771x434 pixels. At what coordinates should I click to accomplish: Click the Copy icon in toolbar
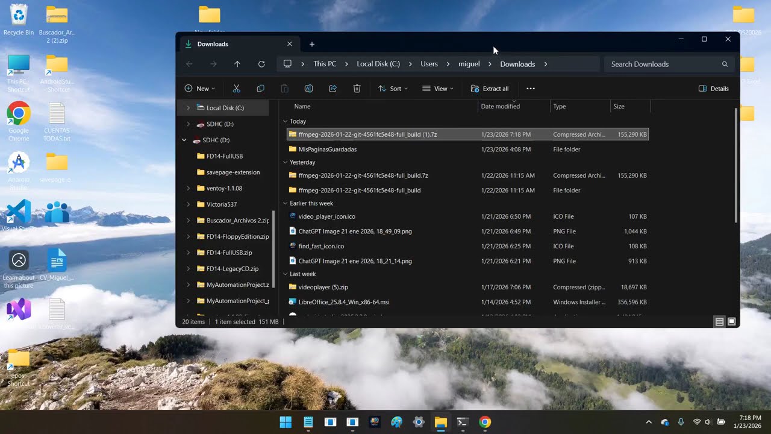coord(260,89)
